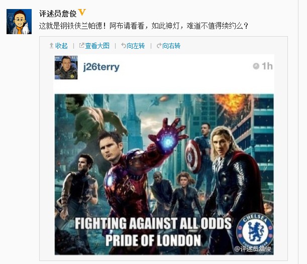Click the rotate-right arrow icon
This screenshot has height=264, width=307.
(x=159, y=45)
